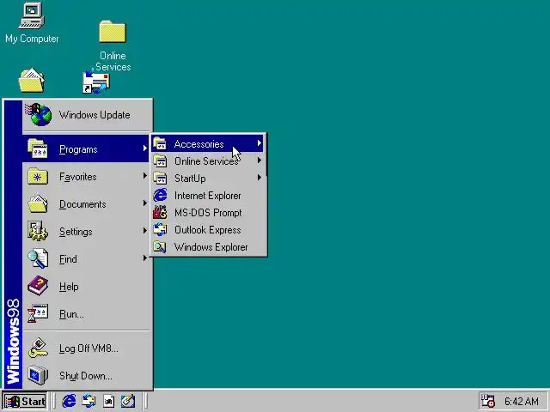Click the Documents folder icon in Start menu
The width and height of the screenshot is (550, 412).
(x=38, y=204)
